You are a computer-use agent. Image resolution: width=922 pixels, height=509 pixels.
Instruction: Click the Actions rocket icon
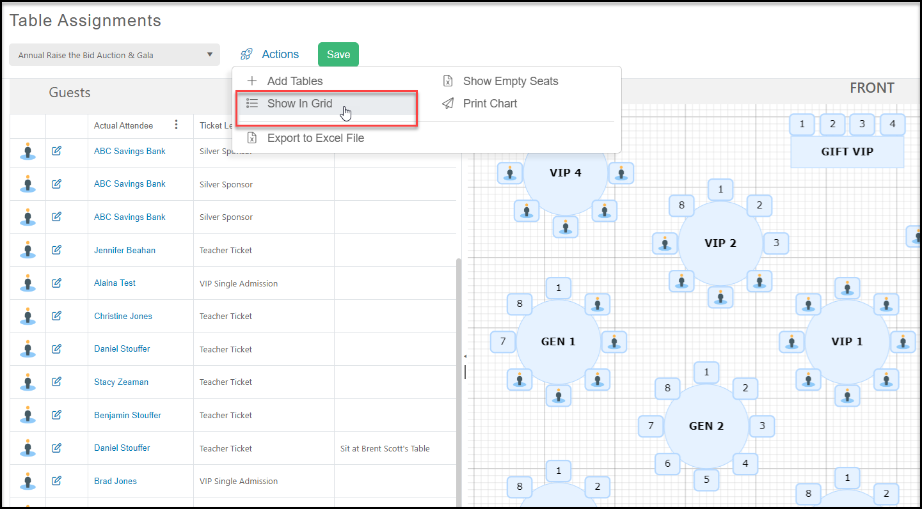point(246,54)
